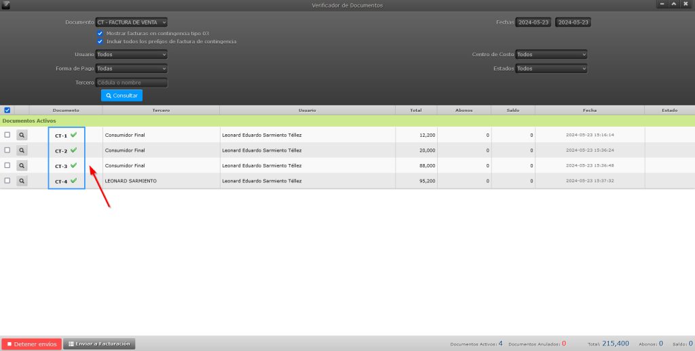This screenshot has height=351, width=695.
Task: Open magnifier icon for document CT-2
Action: [x=22, y=150]
